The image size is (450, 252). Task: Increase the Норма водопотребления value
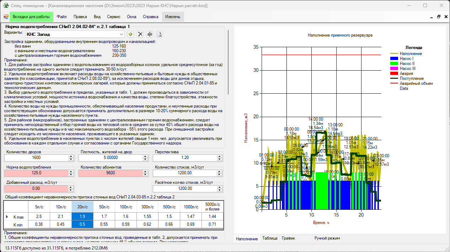coord(71,171)
